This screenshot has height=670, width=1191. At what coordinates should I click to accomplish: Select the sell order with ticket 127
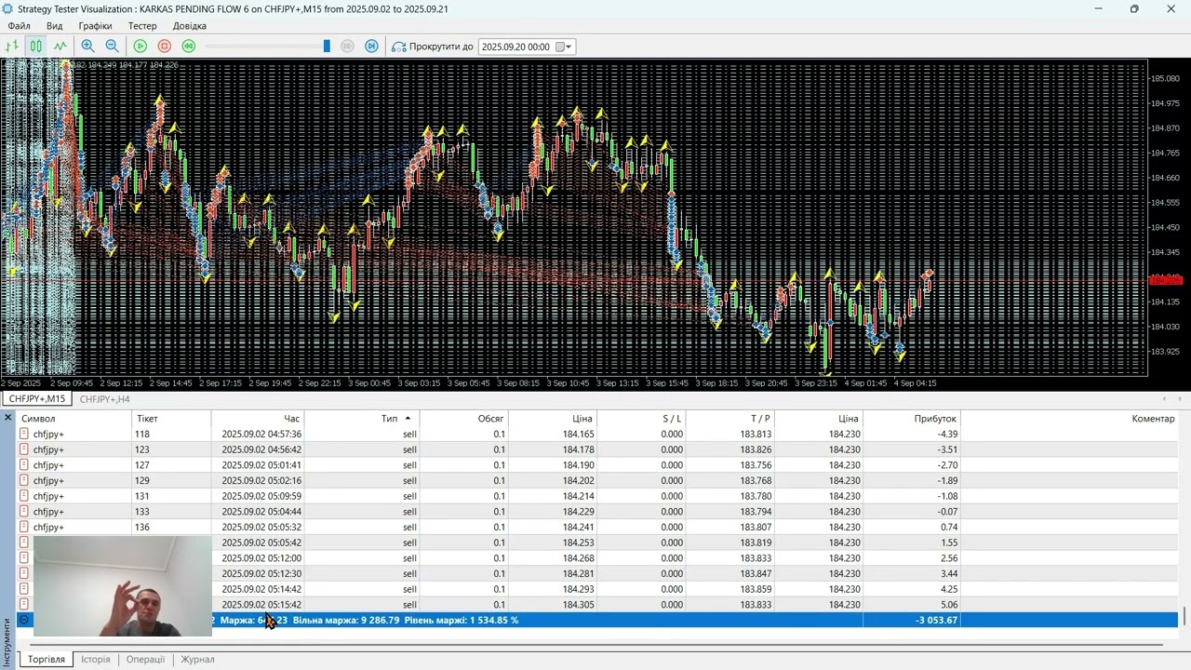142,465
